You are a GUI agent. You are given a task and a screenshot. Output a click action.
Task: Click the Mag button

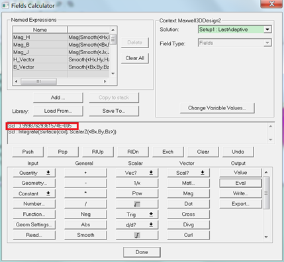pyautogui.click(x=189, y=193)
